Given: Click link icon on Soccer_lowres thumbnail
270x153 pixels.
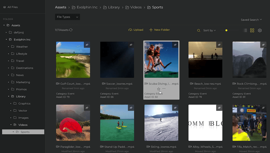Looking at the screenshot, I should tap(131, 45).
